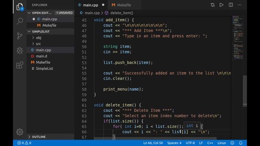The image size is (260, 146).
Task: Click 'if(list.size())' on line 64
Action: pyautogui.click(x=121, y=121)
